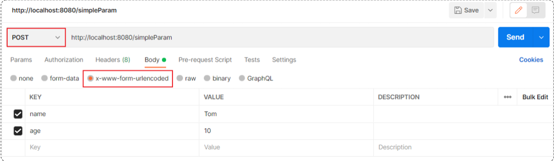Select the form-data body type
Viewport: 554px width, 161px height.
click(60, 78)
